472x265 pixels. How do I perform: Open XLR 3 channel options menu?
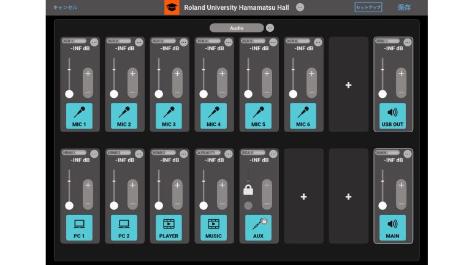(184, 42)
